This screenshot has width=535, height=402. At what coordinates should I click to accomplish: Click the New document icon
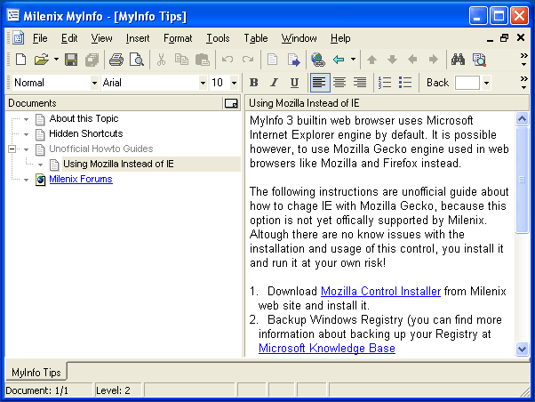click(21, 60)
